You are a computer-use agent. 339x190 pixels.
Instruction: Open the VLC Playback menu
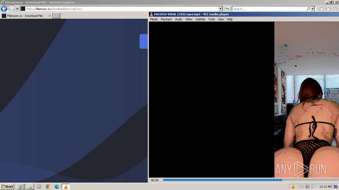(166, 19)
